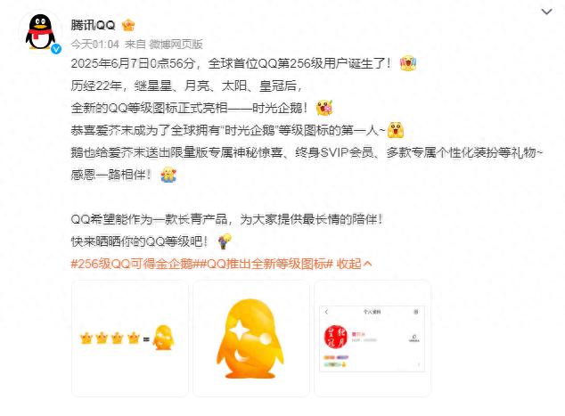This screenshot has width=565, height=416.
Task: Collapse the post with 收起
Action: [x=354, y=264]
